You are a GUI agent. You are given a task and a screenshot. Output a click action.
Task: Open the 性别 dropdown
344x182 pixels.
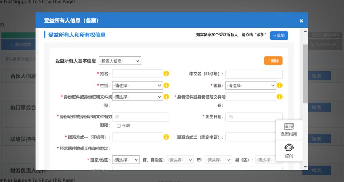(x=137, y=86)
